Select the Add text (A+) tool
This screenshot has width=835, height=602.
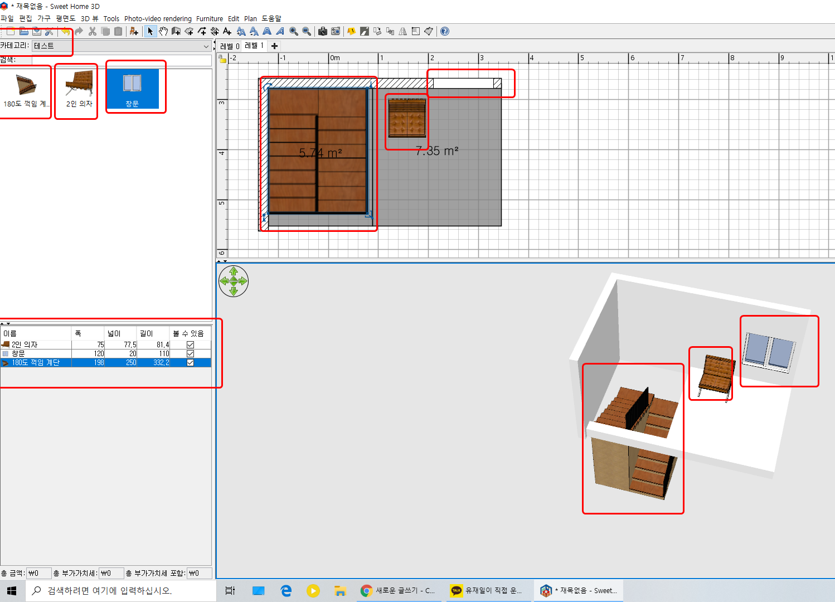(x=227, y=31)
